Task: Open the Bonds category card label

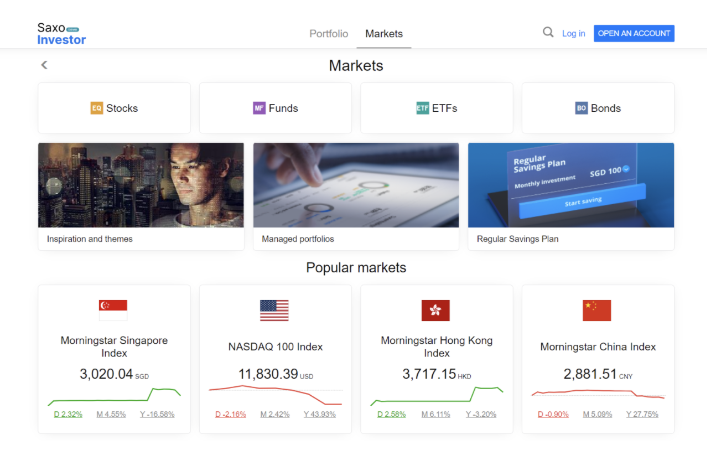Action: coord(606,108)
